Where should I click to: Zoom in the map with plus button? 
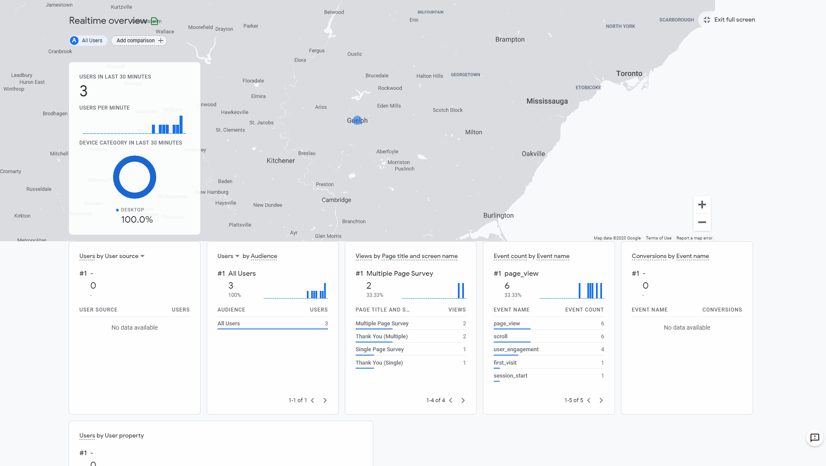point(702,205)
